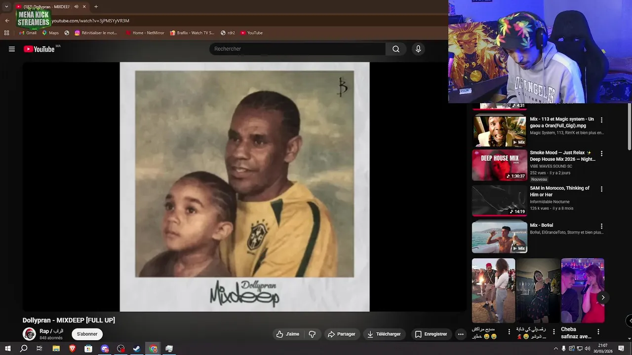Open the YouTube hamburger guide menu
The height and width of the screenshot is (355, 632).
click(x=12, y=49)
